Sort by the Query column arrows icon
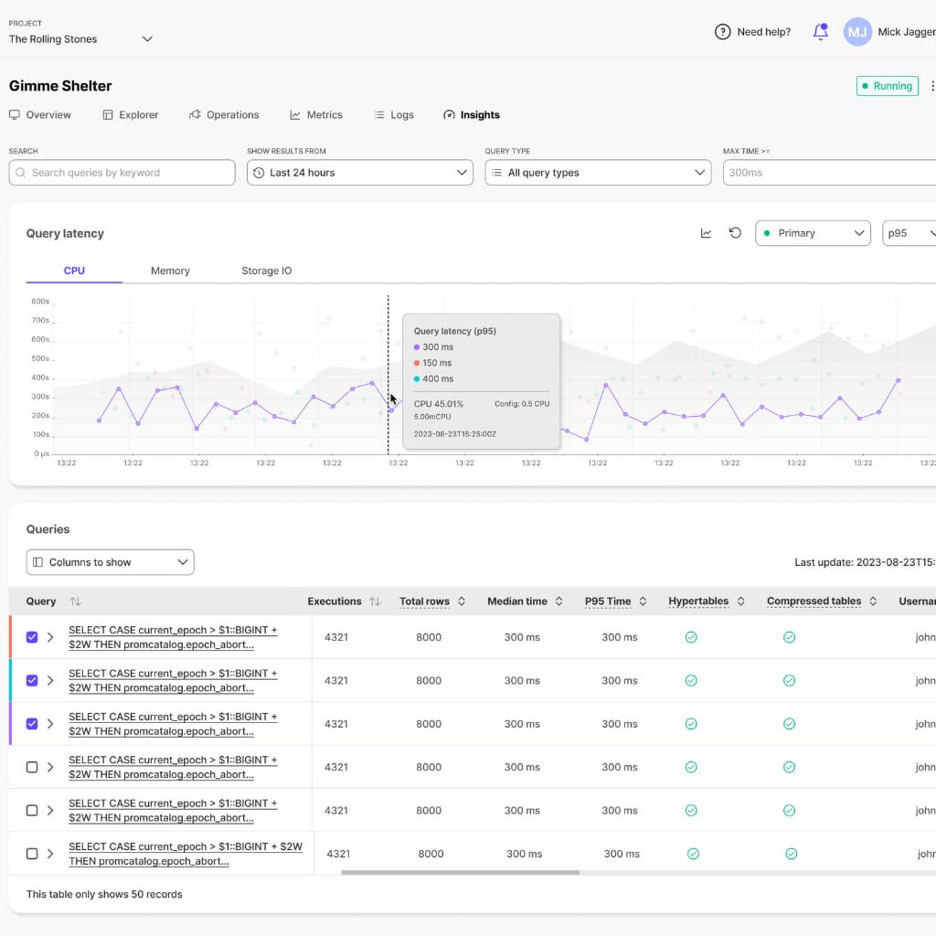Image resolution: width=936 pixels, height=936 pixels. coord(75,601)
